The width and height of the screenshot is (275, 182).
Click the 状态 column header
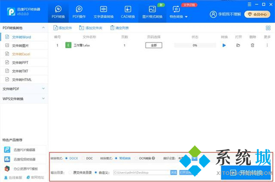pyautogui.click(x=195, y=37)
